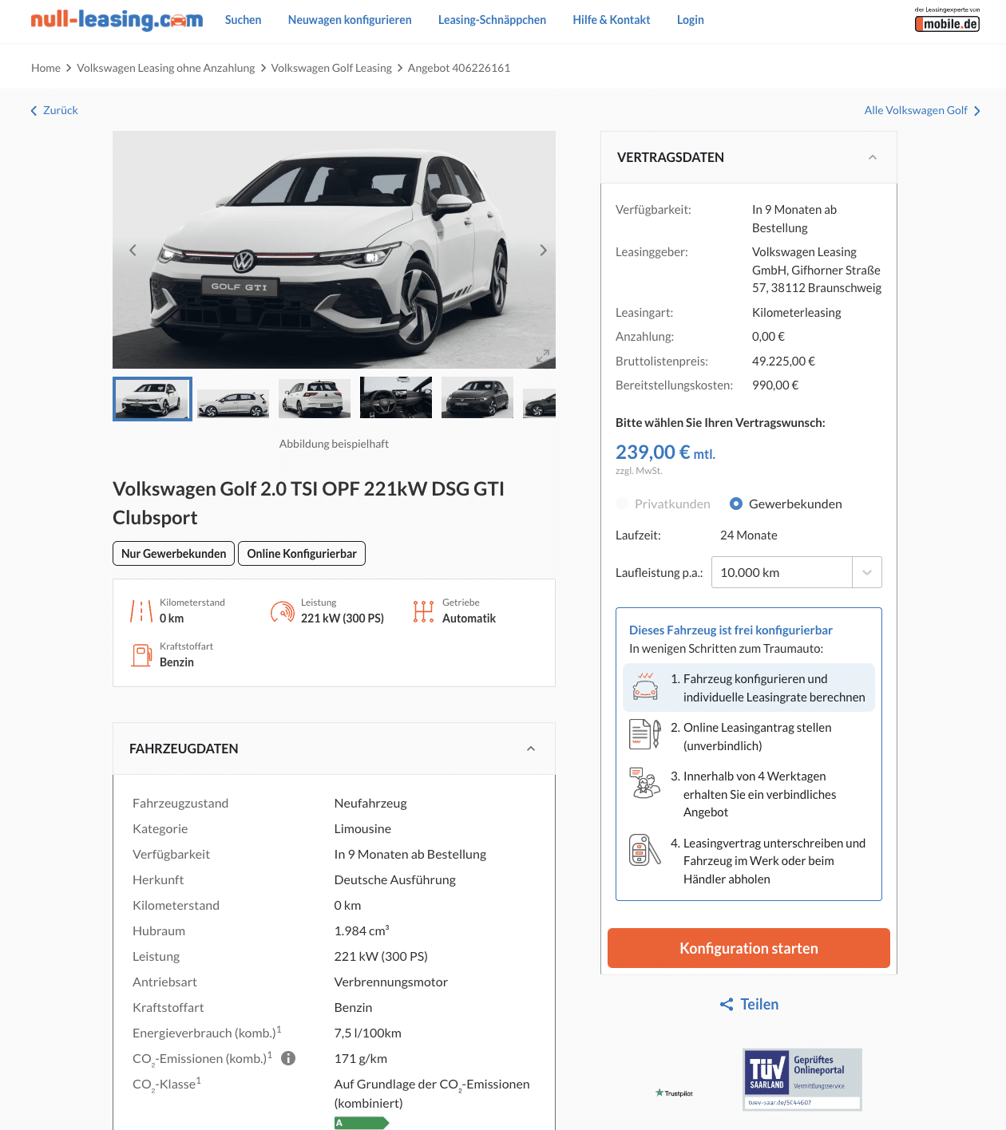Click the car configure step icon
Viewport: 1006px width, 1130px height.
[x=645, y=686]
